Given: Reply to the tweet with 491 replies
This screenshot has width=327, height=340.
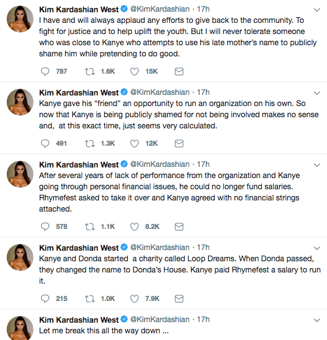Looking at the screenshot, I should [45, 143].
